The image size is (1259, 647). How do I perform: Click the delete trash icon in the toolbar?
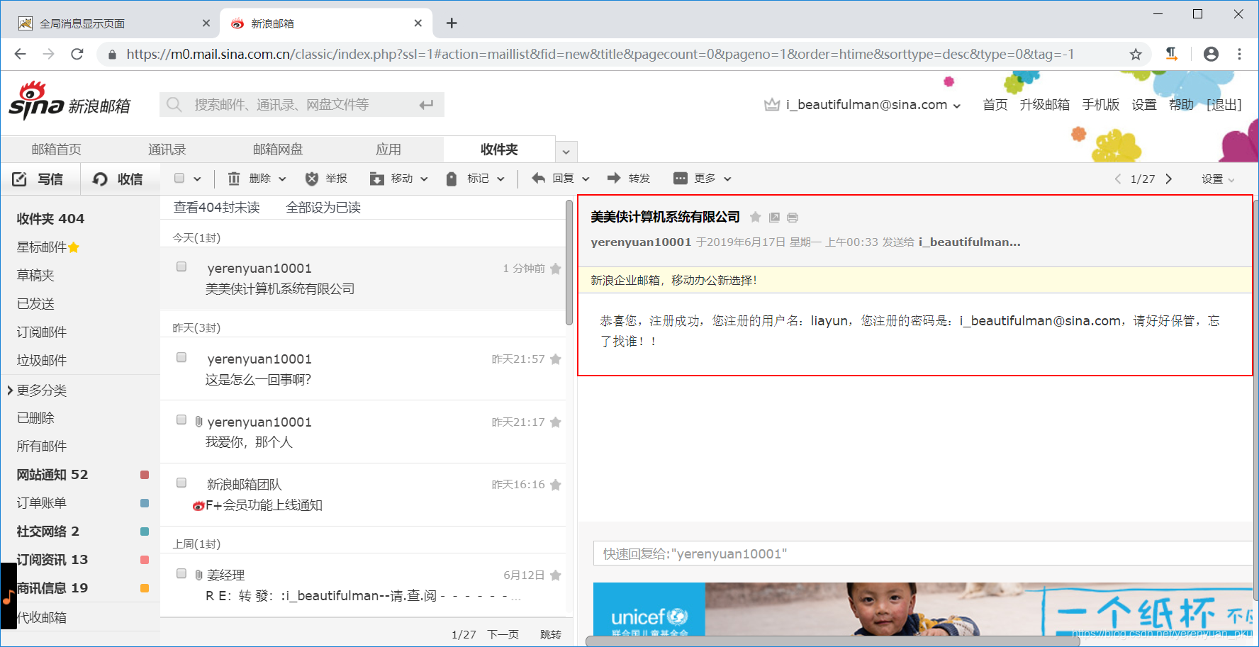point(234,179)
